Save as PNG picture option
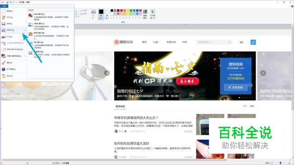The image size is (294, 165). (50, 17)
